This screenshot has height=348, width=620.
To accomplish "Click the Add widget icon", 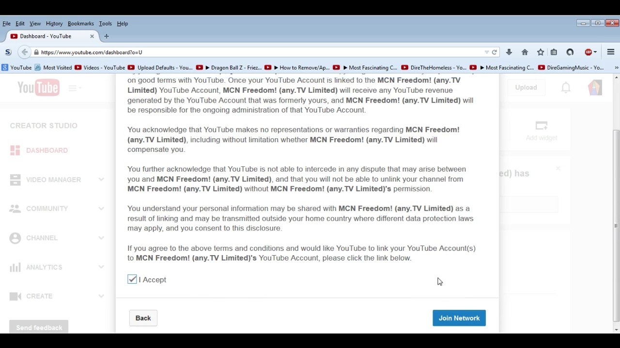I will click(x=542, y=126).
